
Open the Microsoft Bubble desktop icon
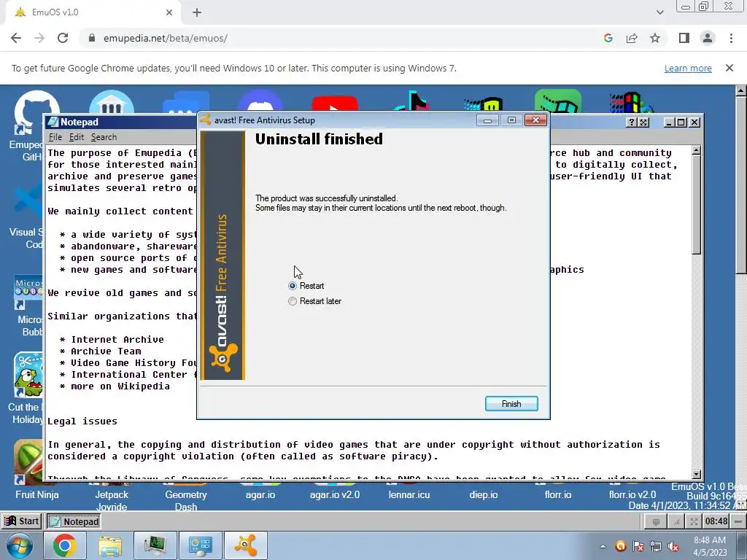tap(28, 305)
